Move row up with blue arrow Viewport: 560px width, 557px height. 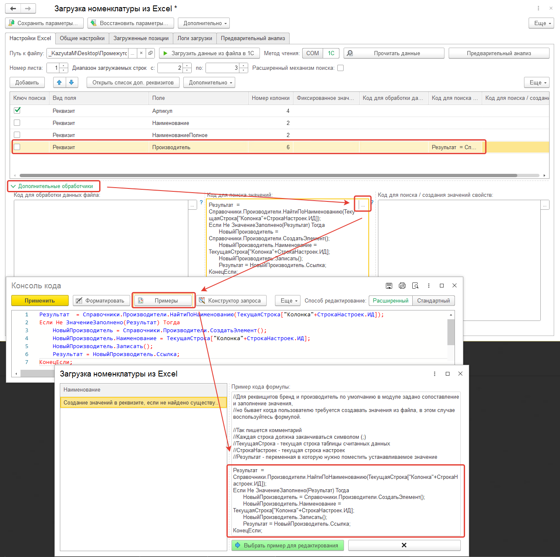pyautogui.click(x=59, y=82)
